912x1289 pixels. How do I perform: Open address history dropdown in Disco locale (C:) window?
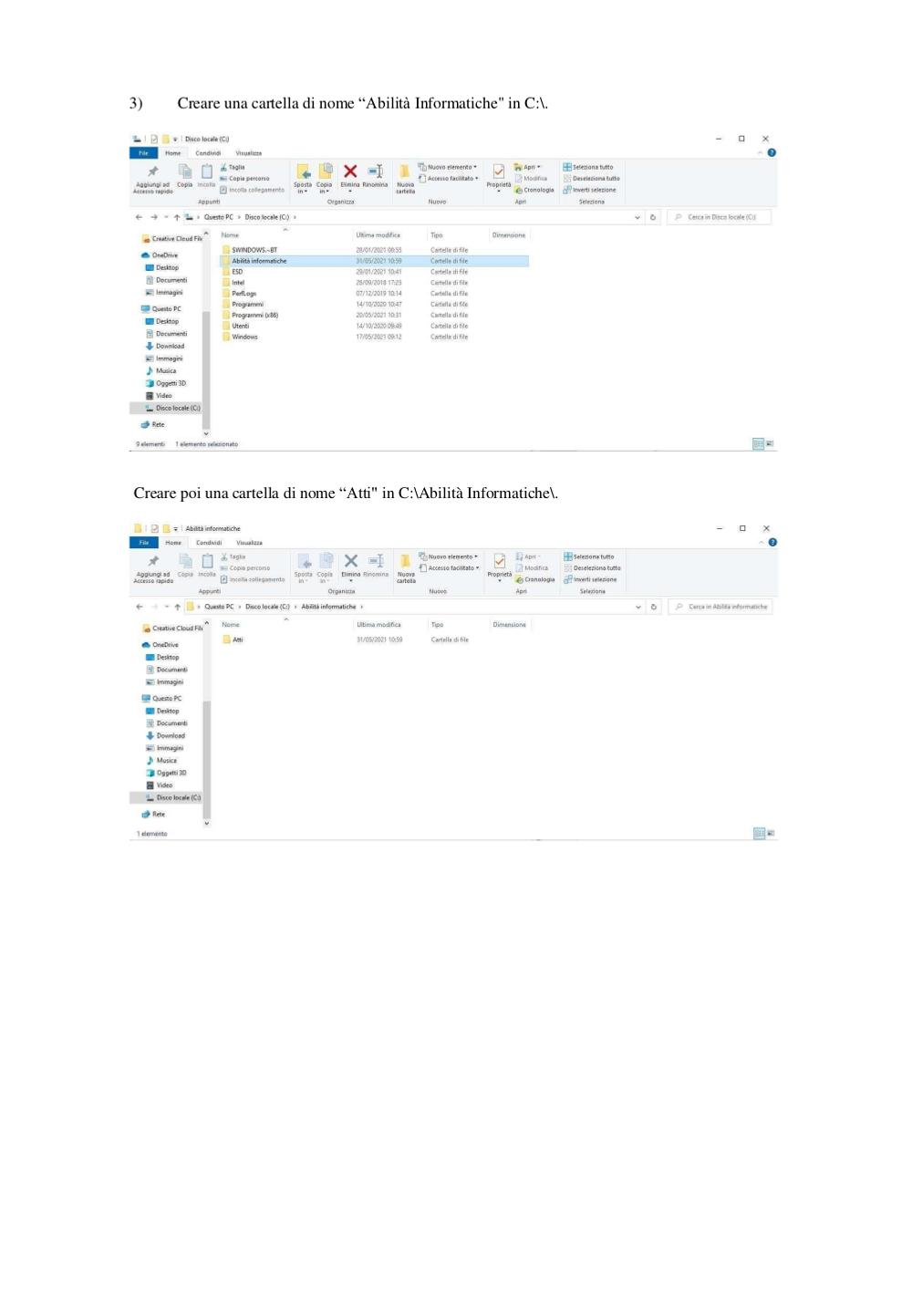click(x=638, y=217)
